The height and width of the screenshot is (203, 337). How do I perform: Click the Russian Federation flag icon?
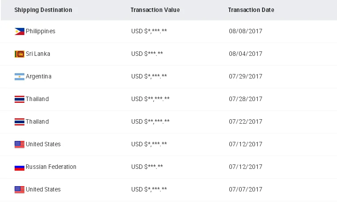click(x=19, y=167)
